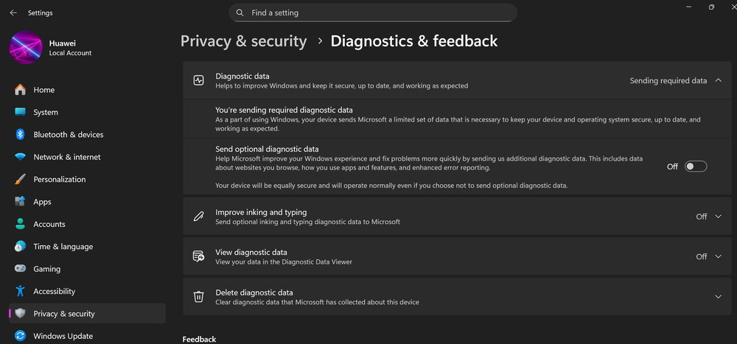737x344 pixels.
Task: Open Bluetooth & devices via its icon
Action: tap(20, 134)
